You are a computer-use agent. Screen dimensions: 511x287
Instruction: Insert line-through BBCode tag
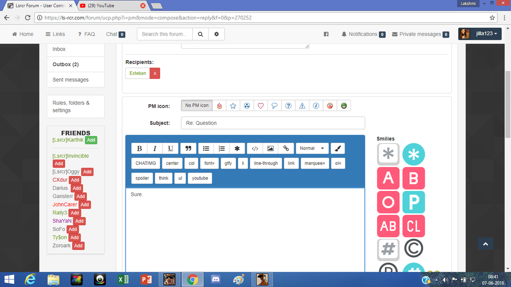(x=266, y=163)
